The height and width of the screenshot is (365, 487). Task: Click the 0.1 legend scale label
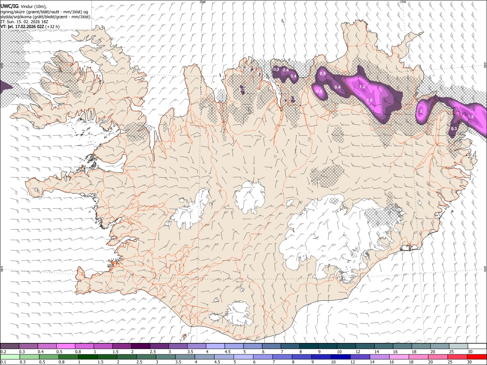pyautogui.click(x=3, y=362)
